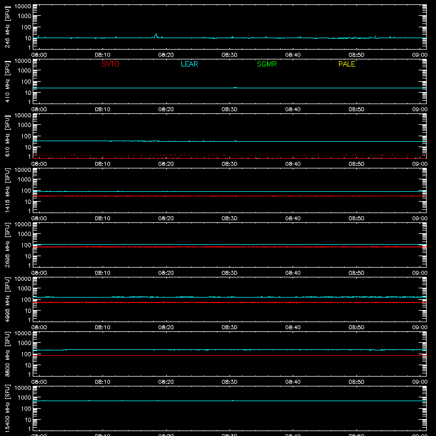This screenshot has height=436, width=436.
Task: Click 08:50 label under the 610 MHz panel
Action: pos(356,164)
